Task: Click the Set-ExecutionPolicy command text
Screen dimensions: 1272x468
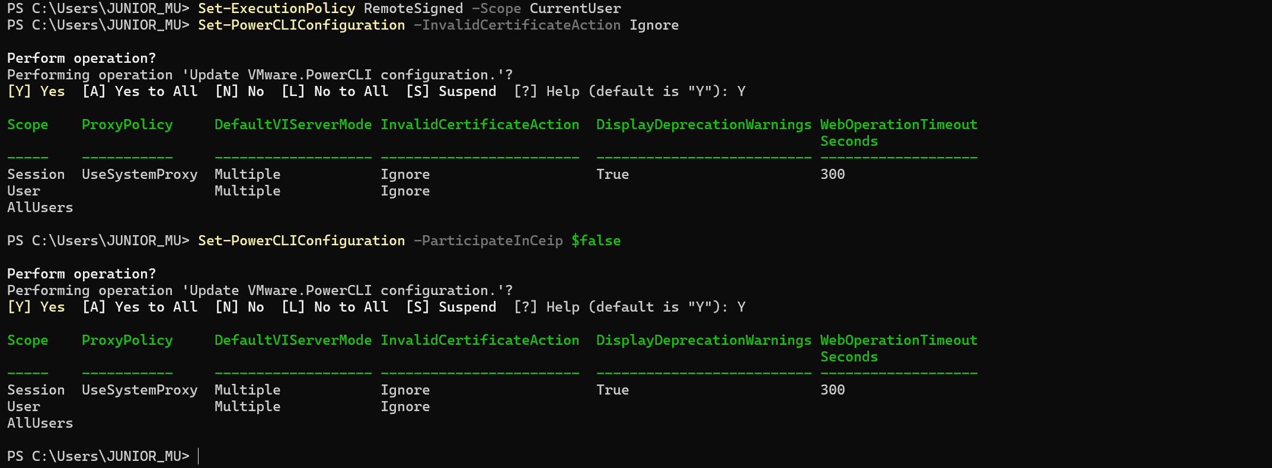Action: point(276,9)
